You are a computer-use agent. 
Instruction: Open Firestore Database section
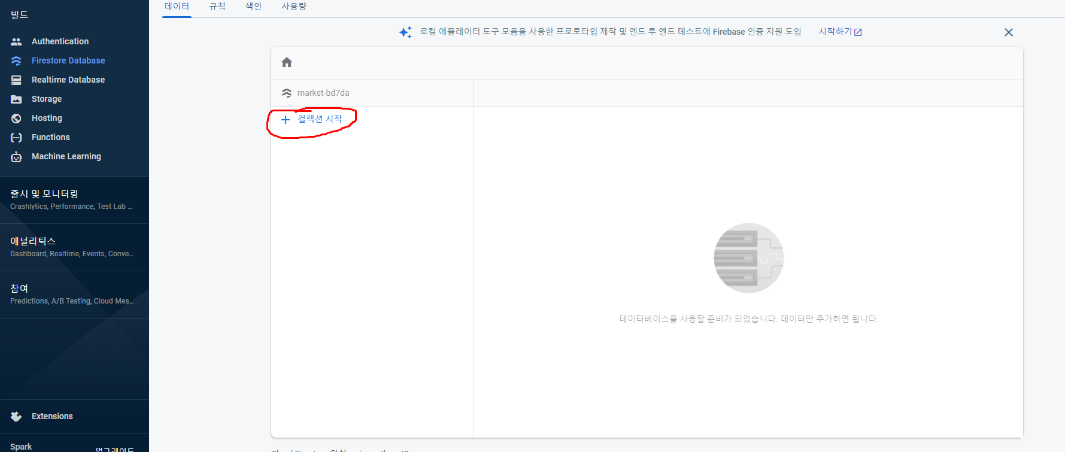click(68, 60)
